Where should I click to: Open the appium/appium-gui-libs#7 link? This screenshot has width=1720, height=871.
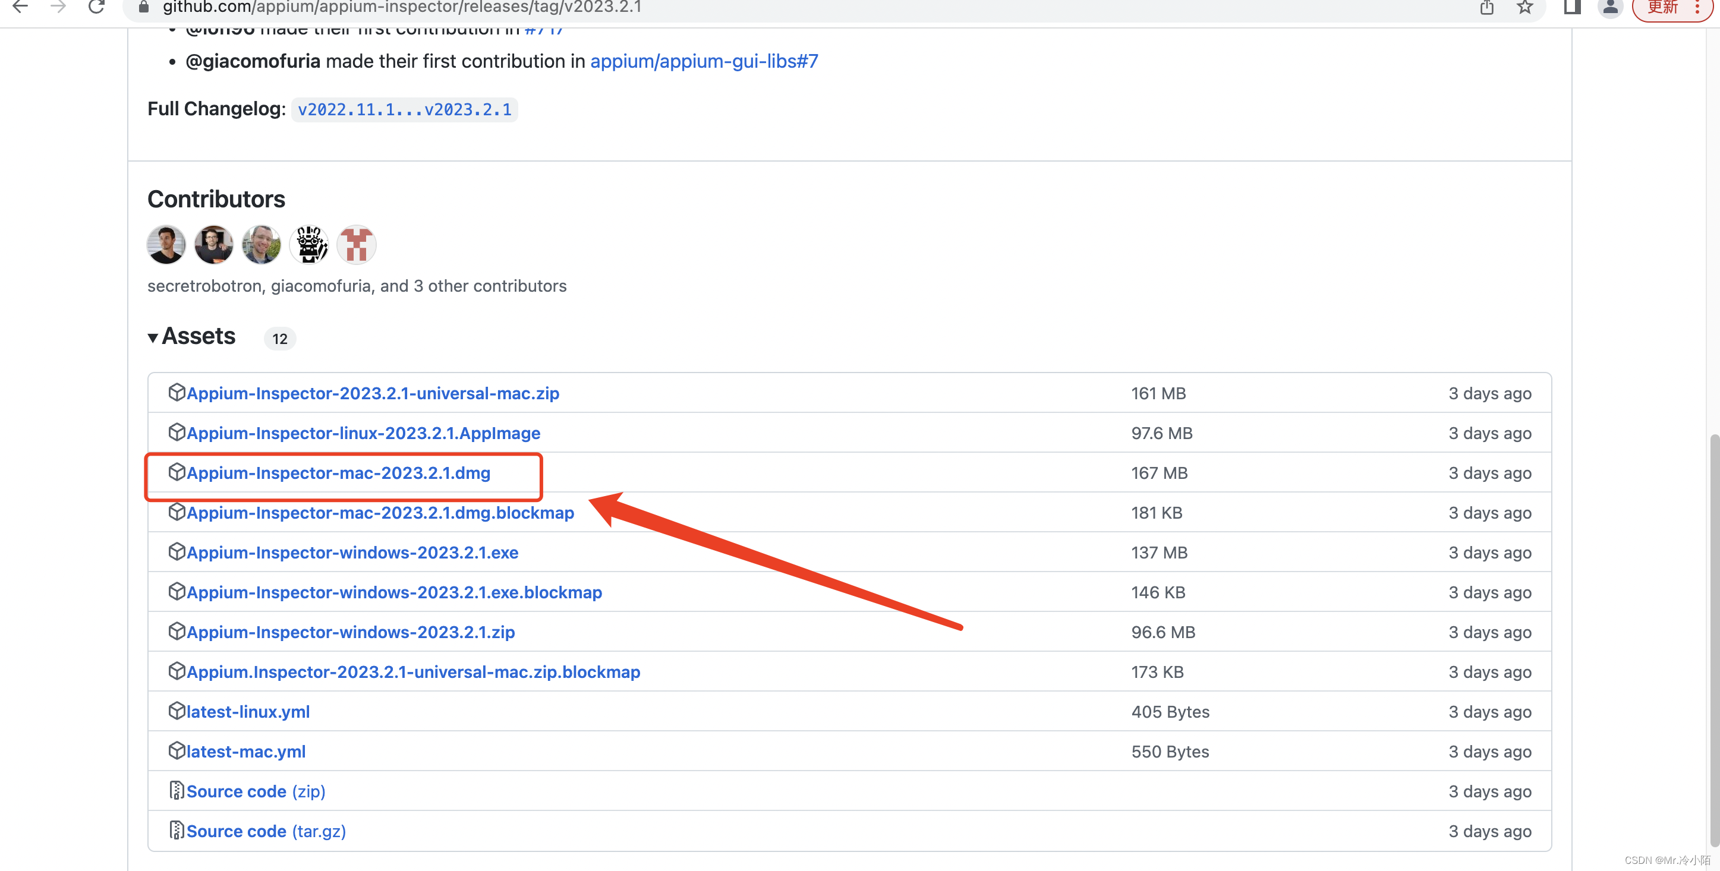click(x=704, y=61)
